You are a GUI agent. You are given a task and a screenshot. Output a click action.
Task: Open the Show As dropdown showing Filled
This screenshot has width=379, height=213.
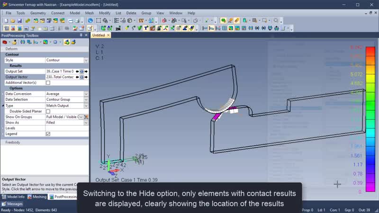click(86, 123)
